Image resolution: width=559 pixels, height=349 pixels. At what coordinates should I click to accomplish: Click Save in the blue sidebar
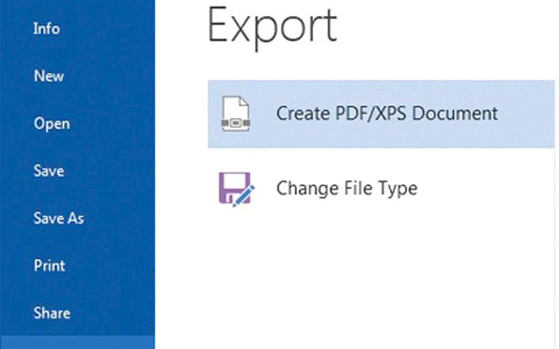point(48,171)
